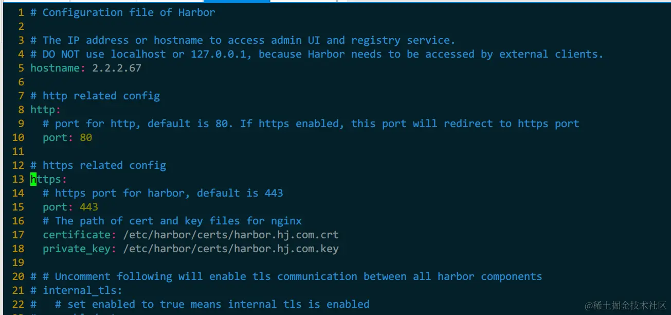Click line number 1 in the gutter
The width and height of the screenshot is (671, 315).
21,12
